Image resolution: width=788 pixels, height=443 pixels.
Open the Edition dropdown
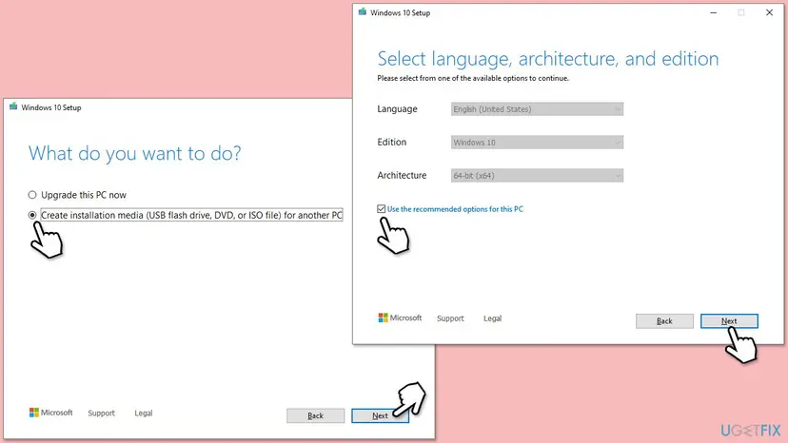(x=537, y=143)
